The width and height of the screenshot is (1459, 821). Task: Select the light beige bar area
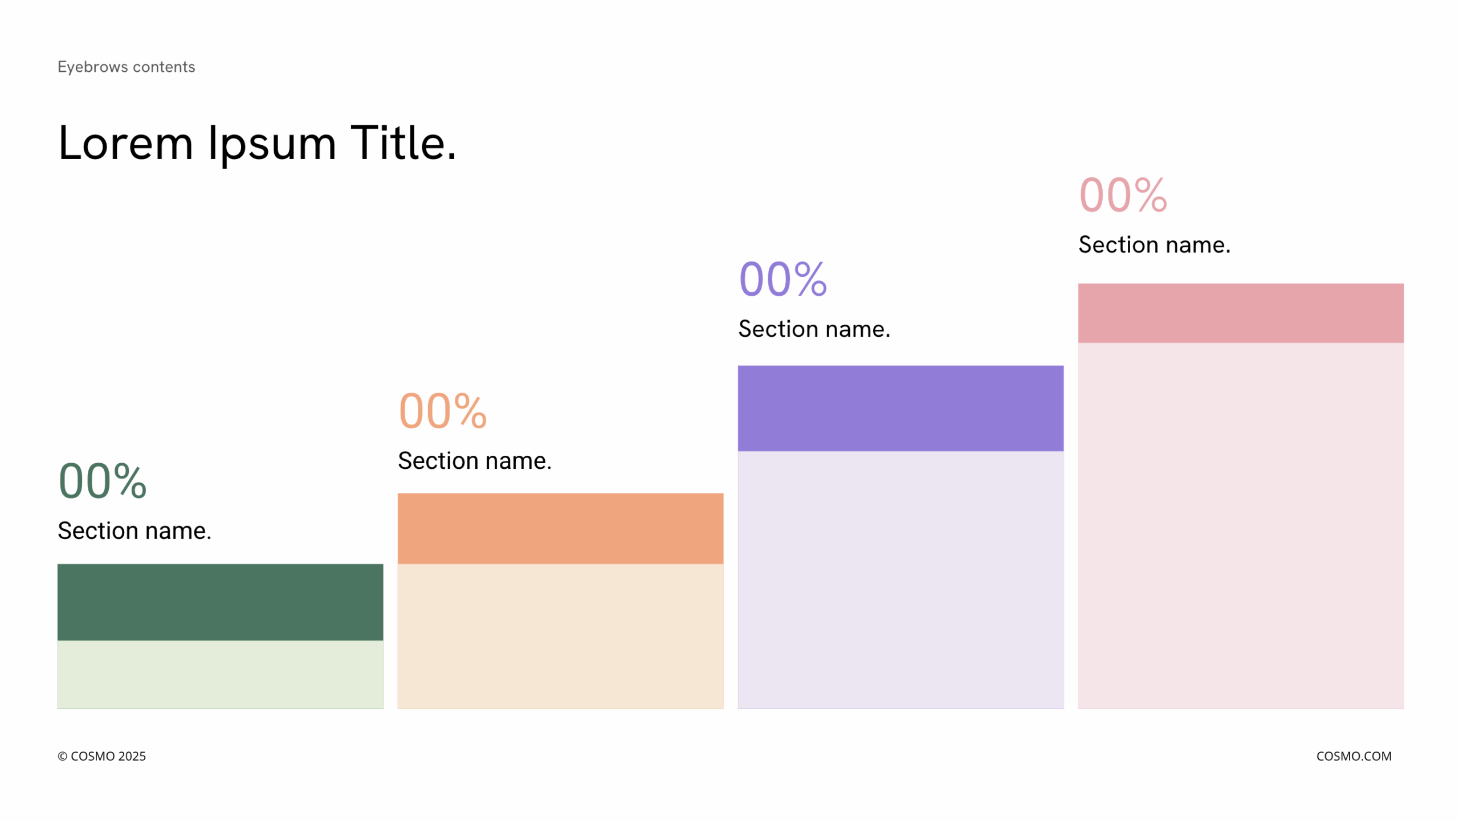560,636
